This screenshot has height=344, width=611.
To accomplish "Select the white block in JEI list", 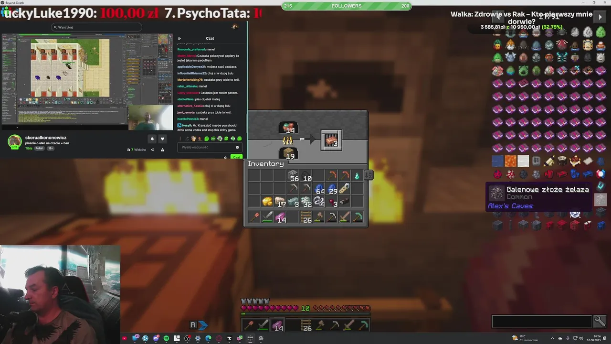I will [x=524, y=161].
